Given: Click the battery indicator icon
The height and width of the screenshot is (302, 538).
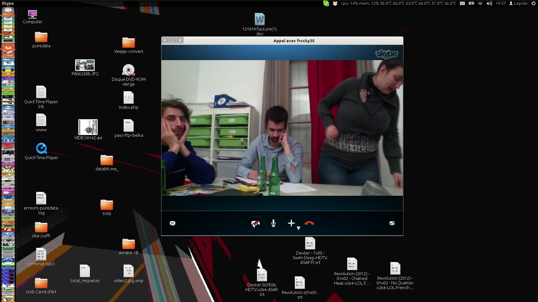Looking at the screenshot, I should coord(471,3).
